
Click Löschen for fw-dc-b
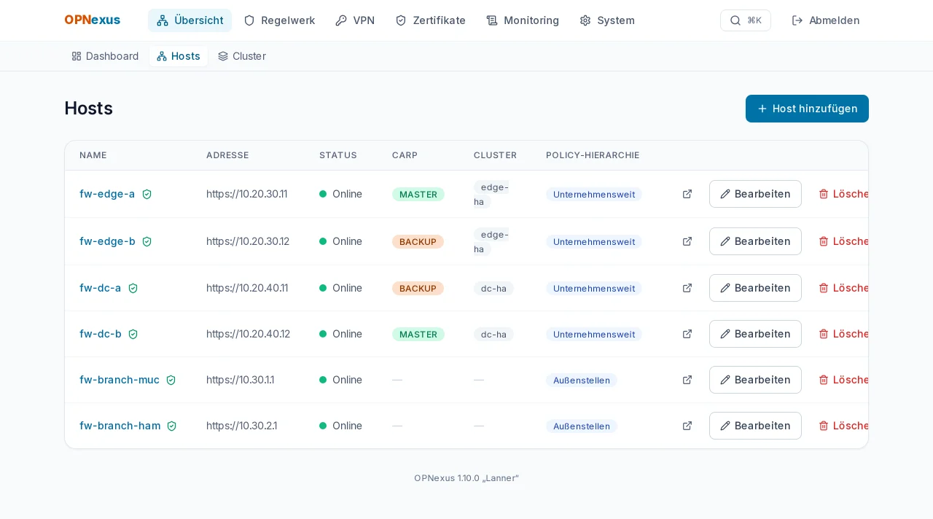tap(843, 334)
